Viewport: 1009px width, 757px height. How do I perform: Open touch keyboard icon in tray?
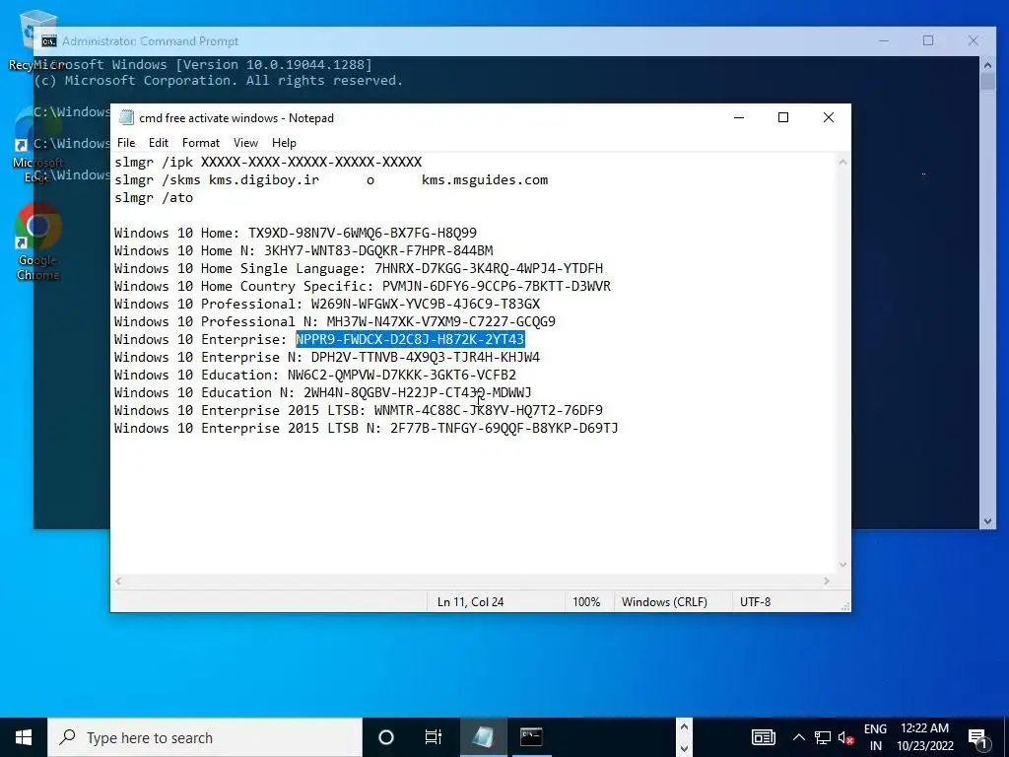coord(764,737)
